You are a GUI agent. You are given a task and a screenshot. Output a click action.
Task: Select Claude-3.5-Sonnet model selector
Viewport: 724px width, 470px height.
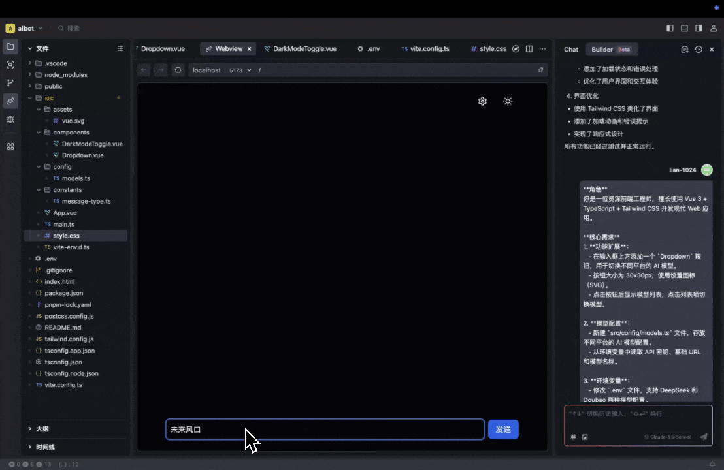pos(668,437)
